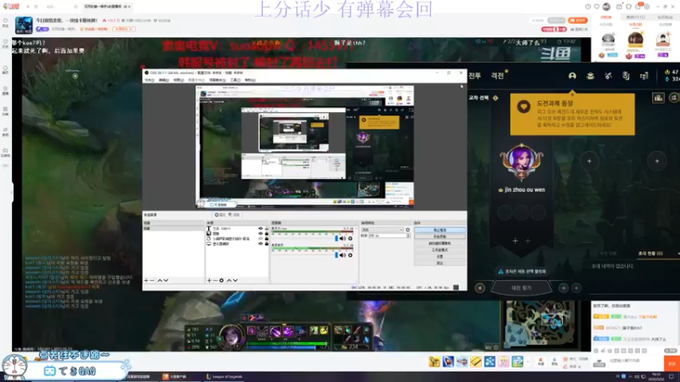
Task: Hide the text source via eye icon
Action: pyautogui.click(x=261, y=228)
